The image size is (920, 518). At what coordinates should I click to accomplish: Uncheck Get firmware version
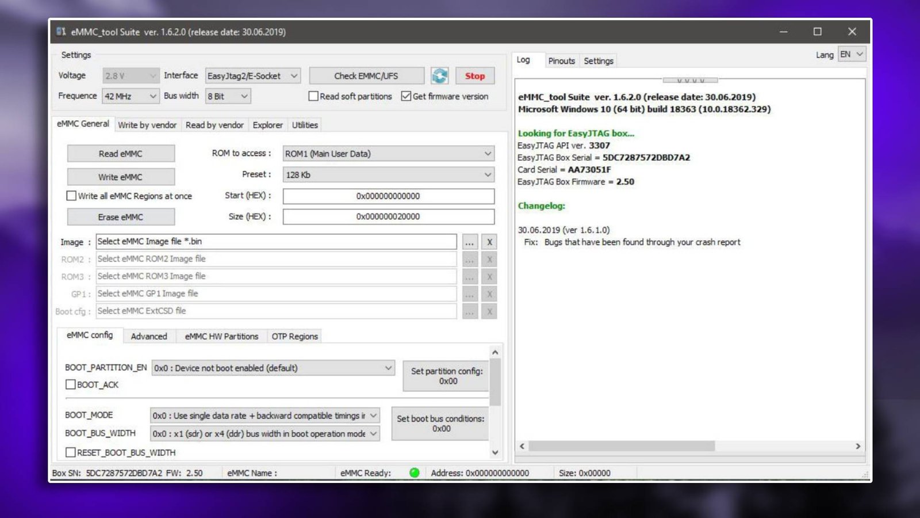point(406,96)
